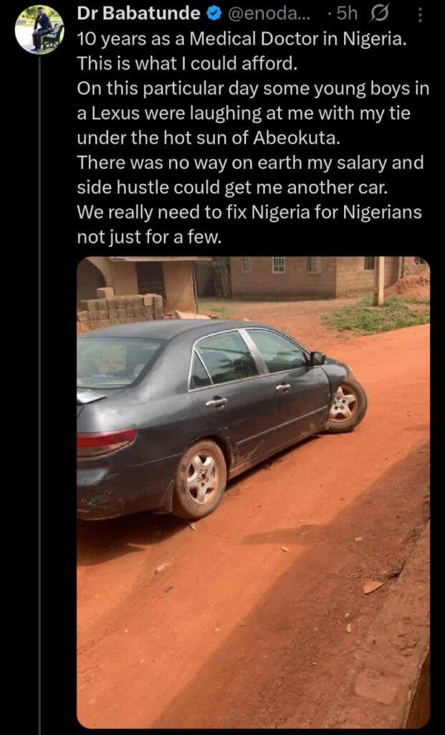Open the three-dot more options menu

(x=420, y=17)
